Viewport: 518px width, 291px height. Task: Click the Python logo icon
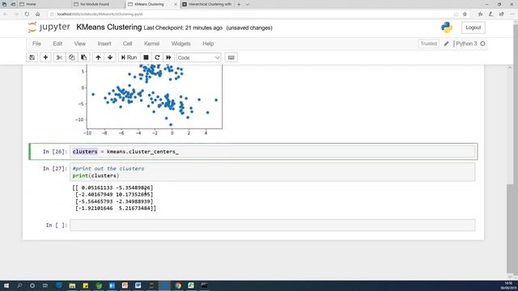447,27
